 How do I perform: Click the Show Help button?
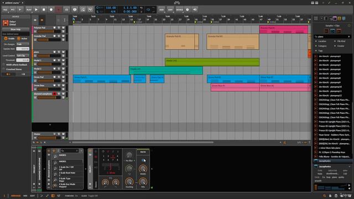15,29
